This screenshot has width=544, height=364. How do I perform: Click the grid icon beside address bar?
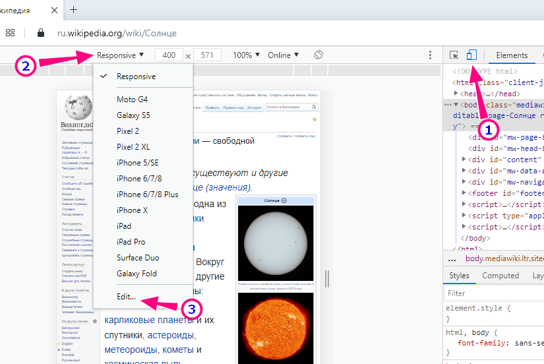[x=10, y=33]
